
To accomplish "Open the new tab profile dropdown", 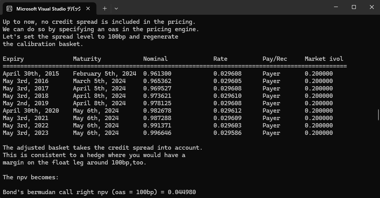I will coord(116,9).
